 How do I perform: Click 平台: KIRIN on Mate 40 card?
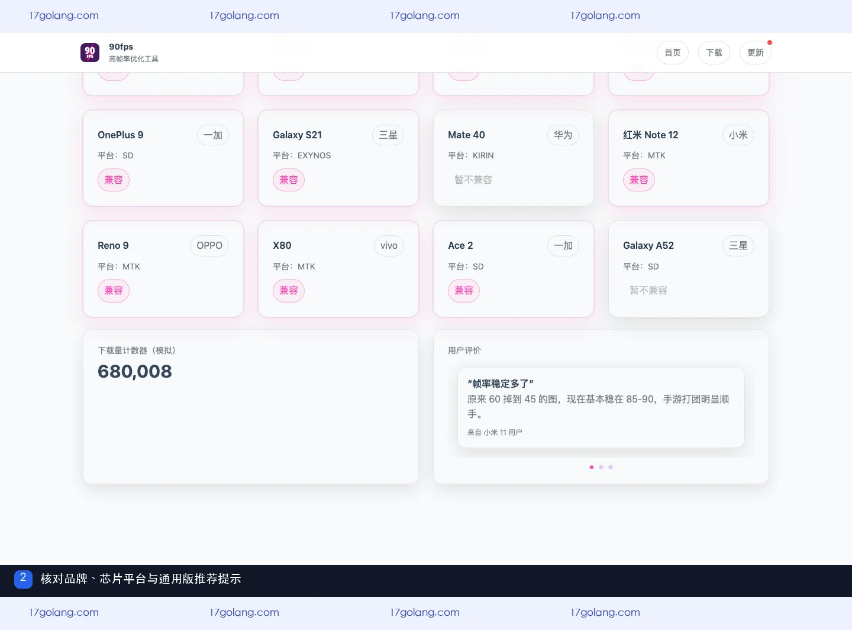[x=471, y=155]
